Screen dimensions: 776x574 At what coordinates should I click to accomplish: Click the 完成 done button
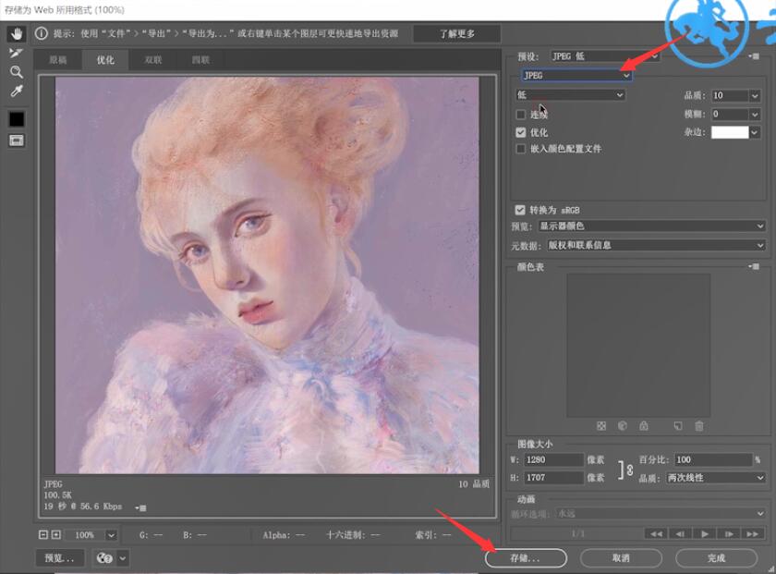[x=716, y=558]
